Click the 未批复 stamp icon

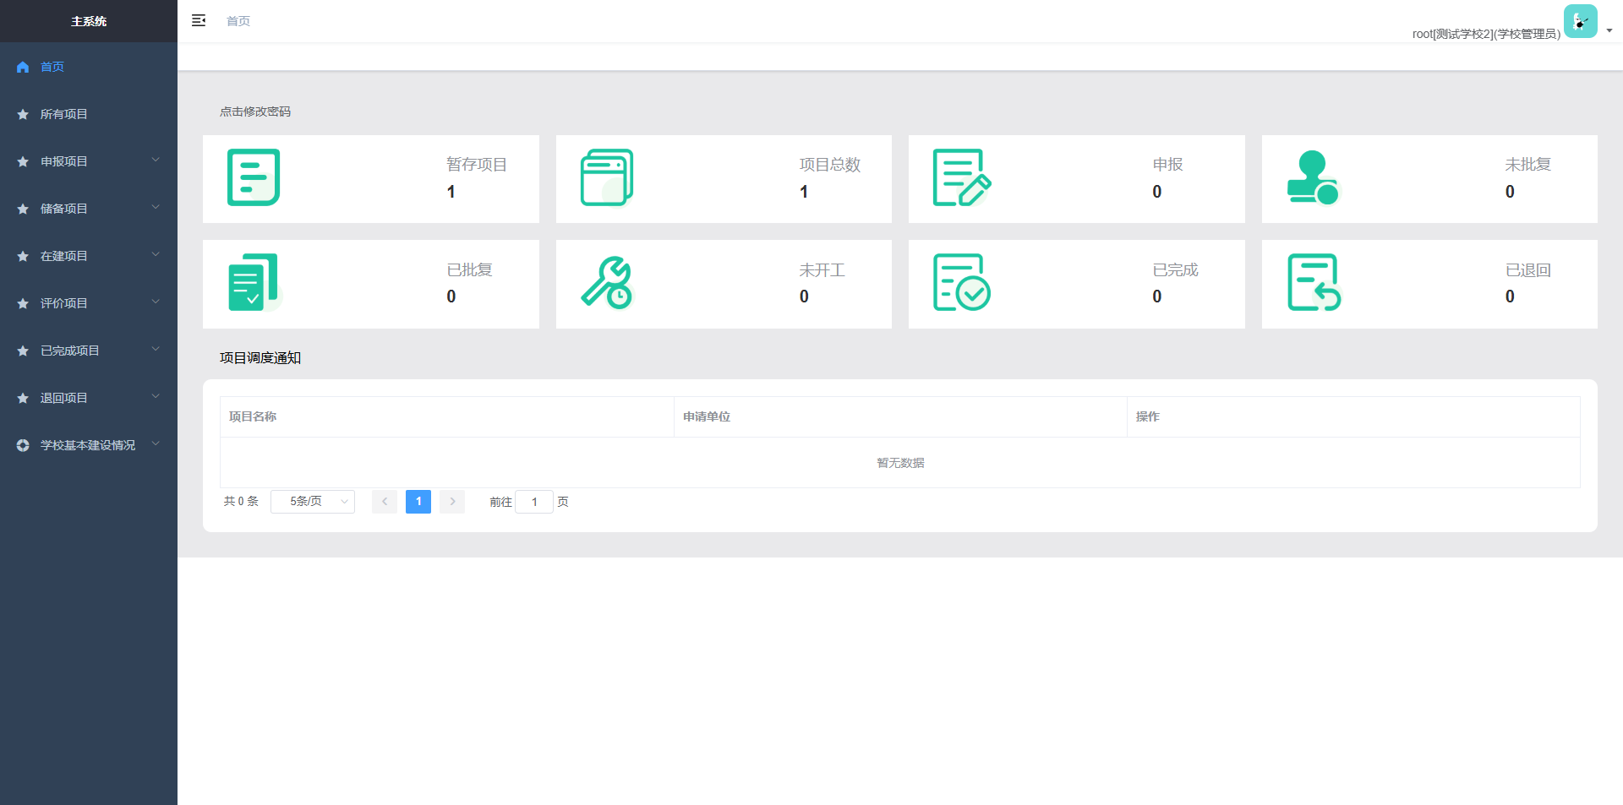1313,177
